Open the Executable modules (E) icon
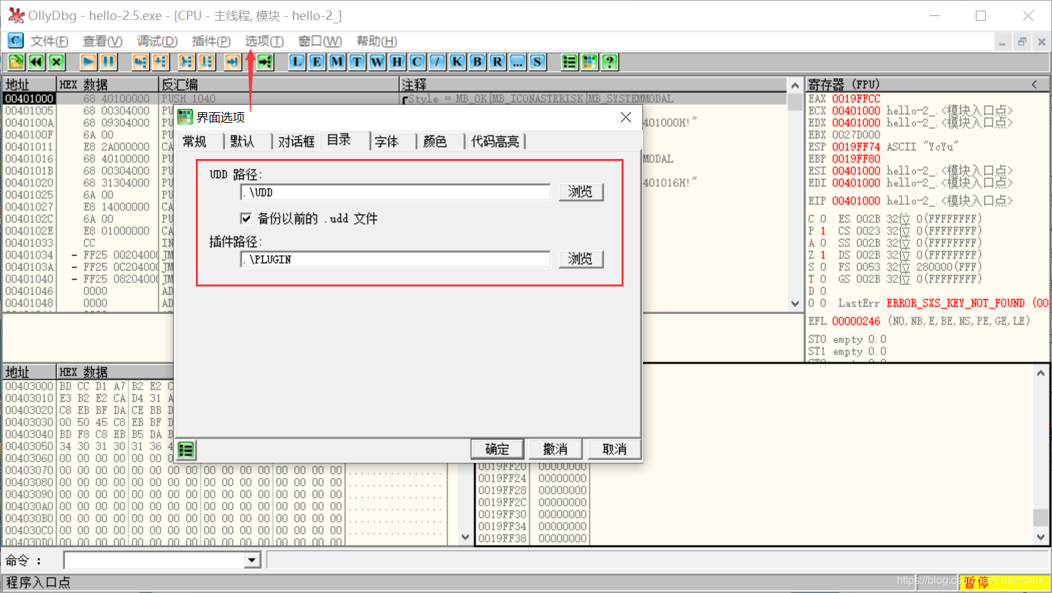This screenshot has height=593, width=1052. pyautogui.click(x=317, y=62)
